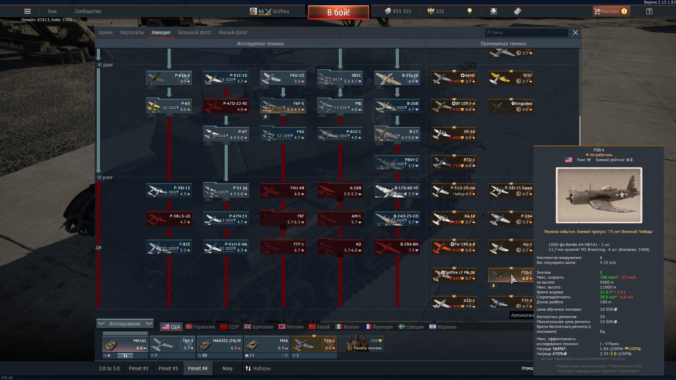
Task: Click the В бой! battle button
Action: pos(338,12)
